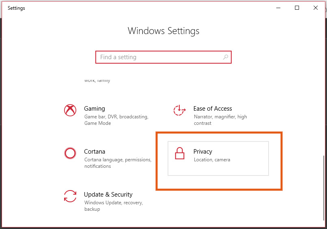Click the Ease of Access dashed clock icon

coord(179,110)
